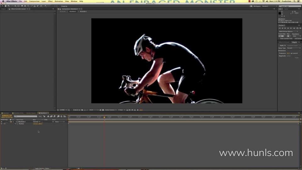Open the Window menu
Screen dimensions: 302x170
[74, 1]
